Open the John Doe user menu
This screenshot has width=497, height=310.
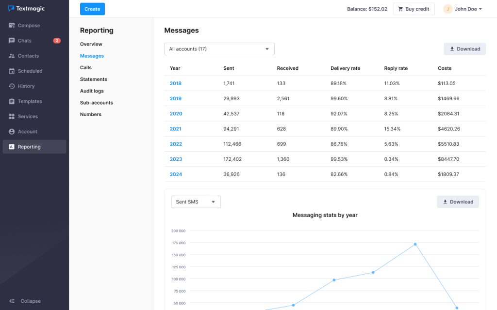(463, 9)
